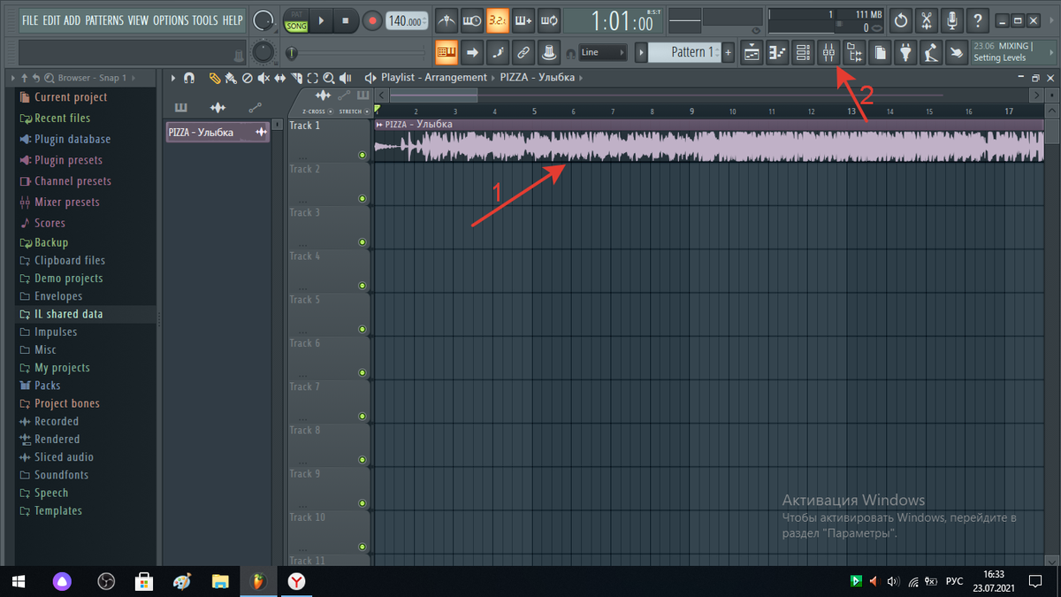The image size is (1061, 597).
Task: Open the OPTIONS menu
Action: (172, 20)
